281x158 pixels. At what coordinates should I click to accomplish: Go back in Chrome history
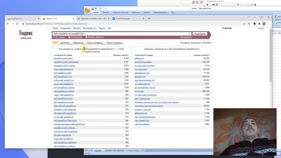point(8,24)
